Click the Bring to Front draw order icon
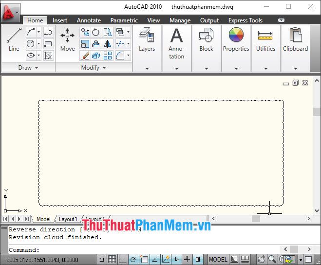 coord(120,32)
